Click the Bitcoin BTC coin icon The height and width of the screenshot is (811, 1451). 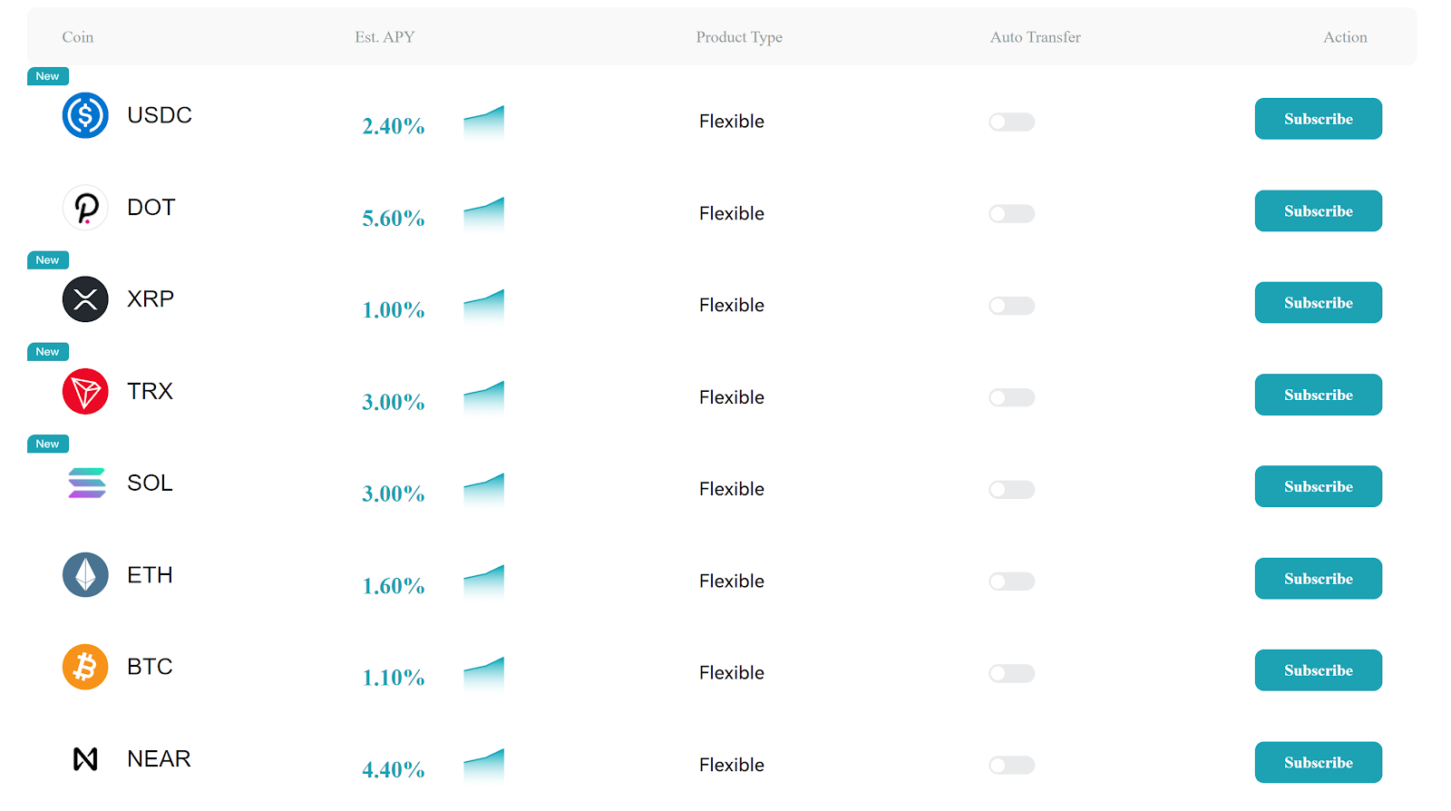point(85,667)
